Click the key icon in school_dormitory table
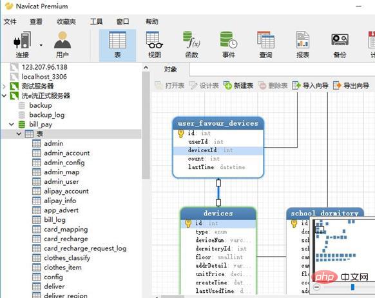This screenshot has width=375, height=298. click(x=294, y=224)
